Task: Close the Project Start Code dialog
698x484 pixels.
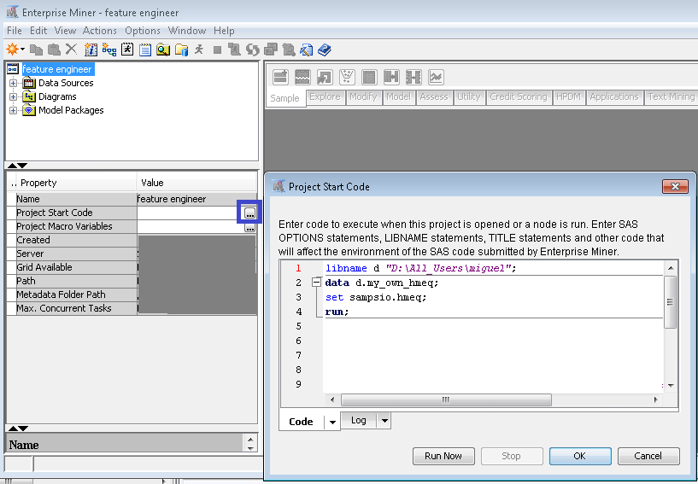Action: [675, 186]
